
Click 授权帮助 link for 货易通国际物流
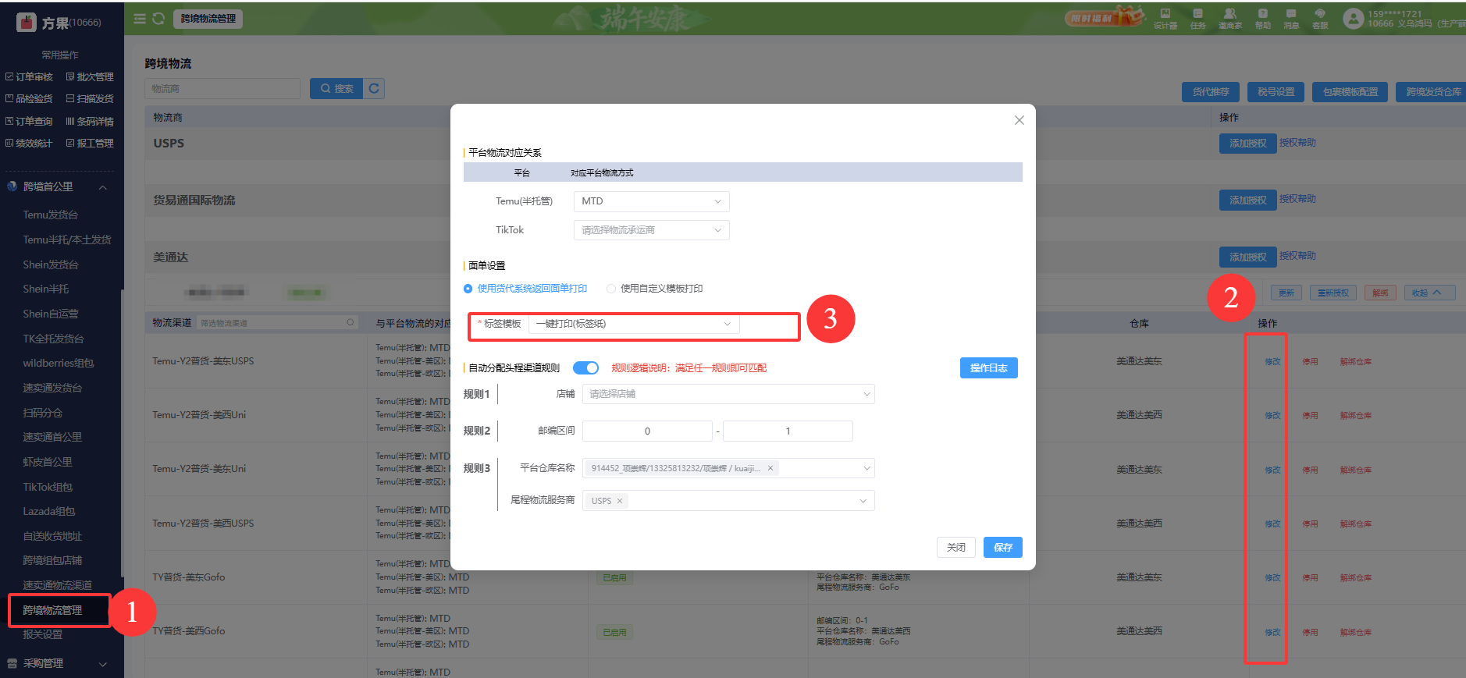1297,199
